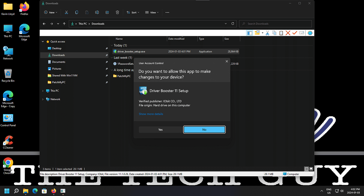
Task: Expand address bar history dropdown
Action: pyautogui.click(x=226, y=24)
